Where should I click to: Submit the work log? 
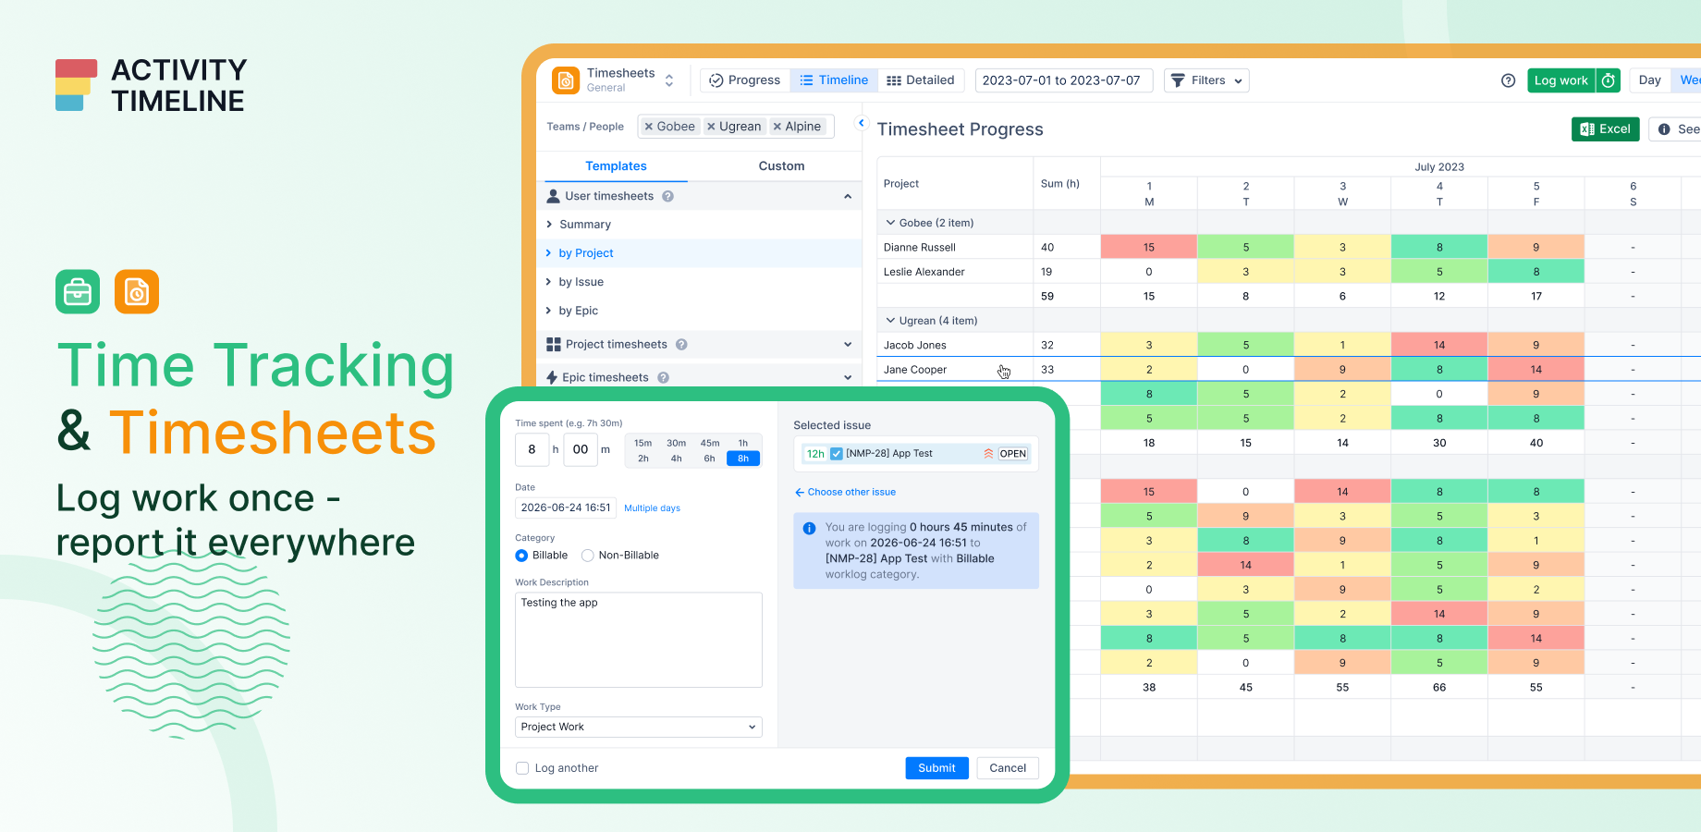(x=936, y=768)
